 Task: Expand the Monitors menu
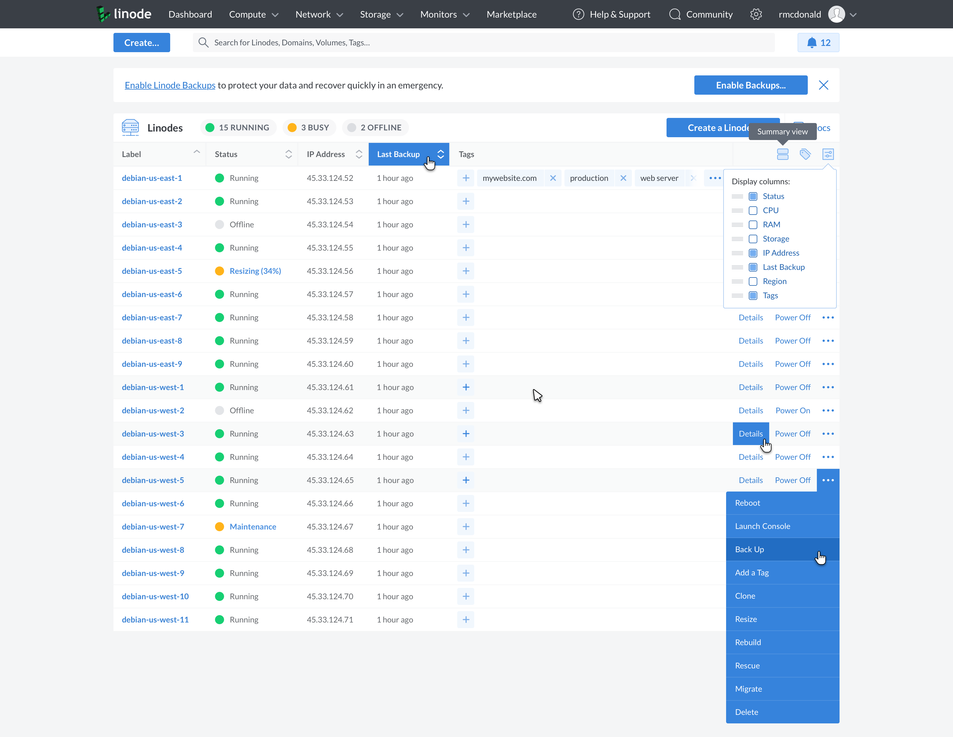pos(445,14)
